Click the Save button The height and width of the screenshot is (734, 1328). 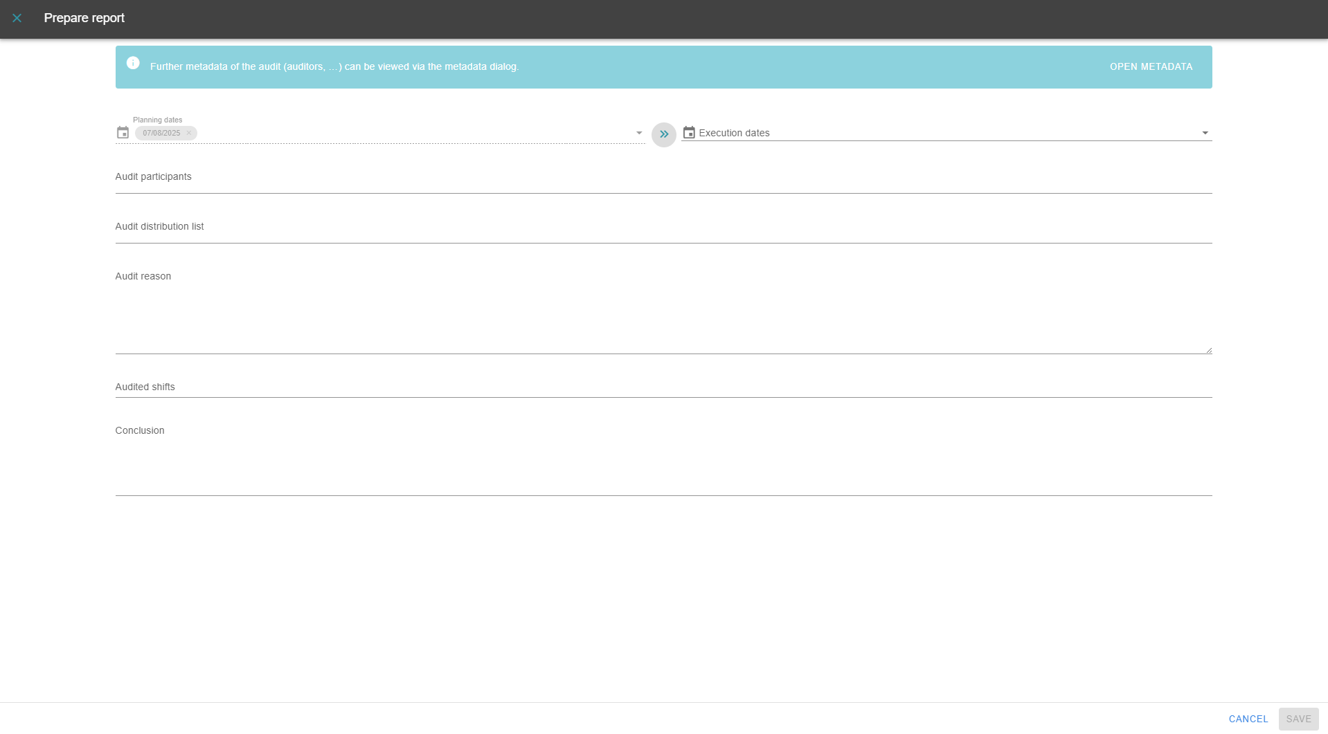(x=1298, y=719)
